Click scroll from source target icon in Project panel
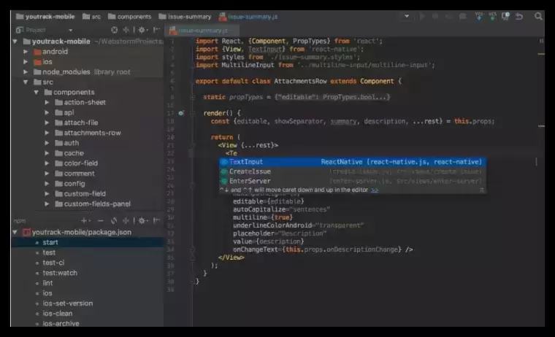Viewport: 555px width, 337px height. click(114, 30)
